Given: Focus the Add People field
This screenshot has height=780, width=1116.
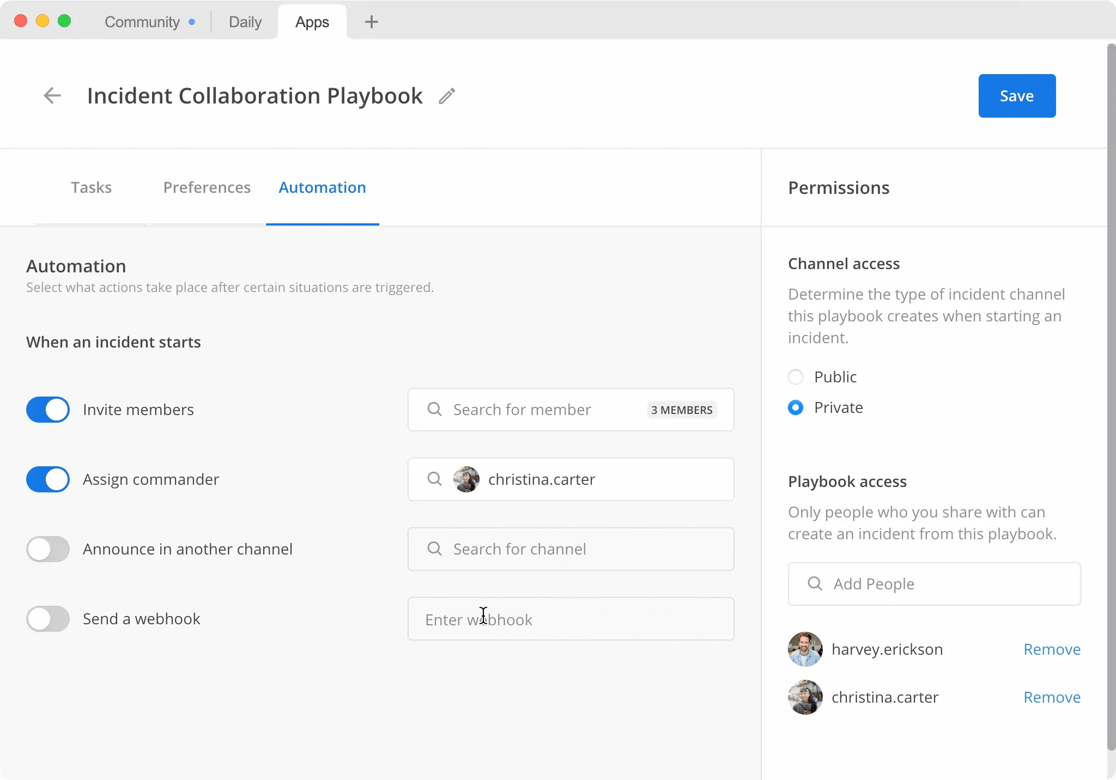Looking at the screenshot, I should point(934,584).
